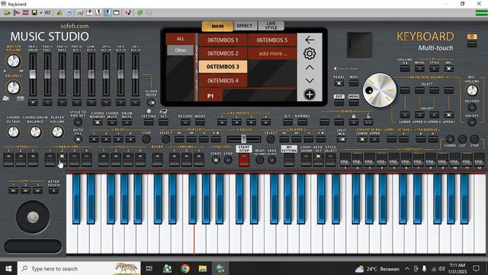This screenshot has width=488, height=275.
Task: Select the P1 page tab on display
Action: 210,95
